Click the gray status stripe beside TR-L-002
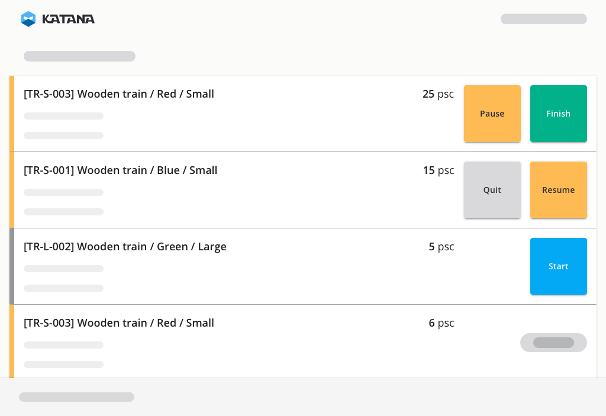The image size is (606, 416). [x=12, y=266]
